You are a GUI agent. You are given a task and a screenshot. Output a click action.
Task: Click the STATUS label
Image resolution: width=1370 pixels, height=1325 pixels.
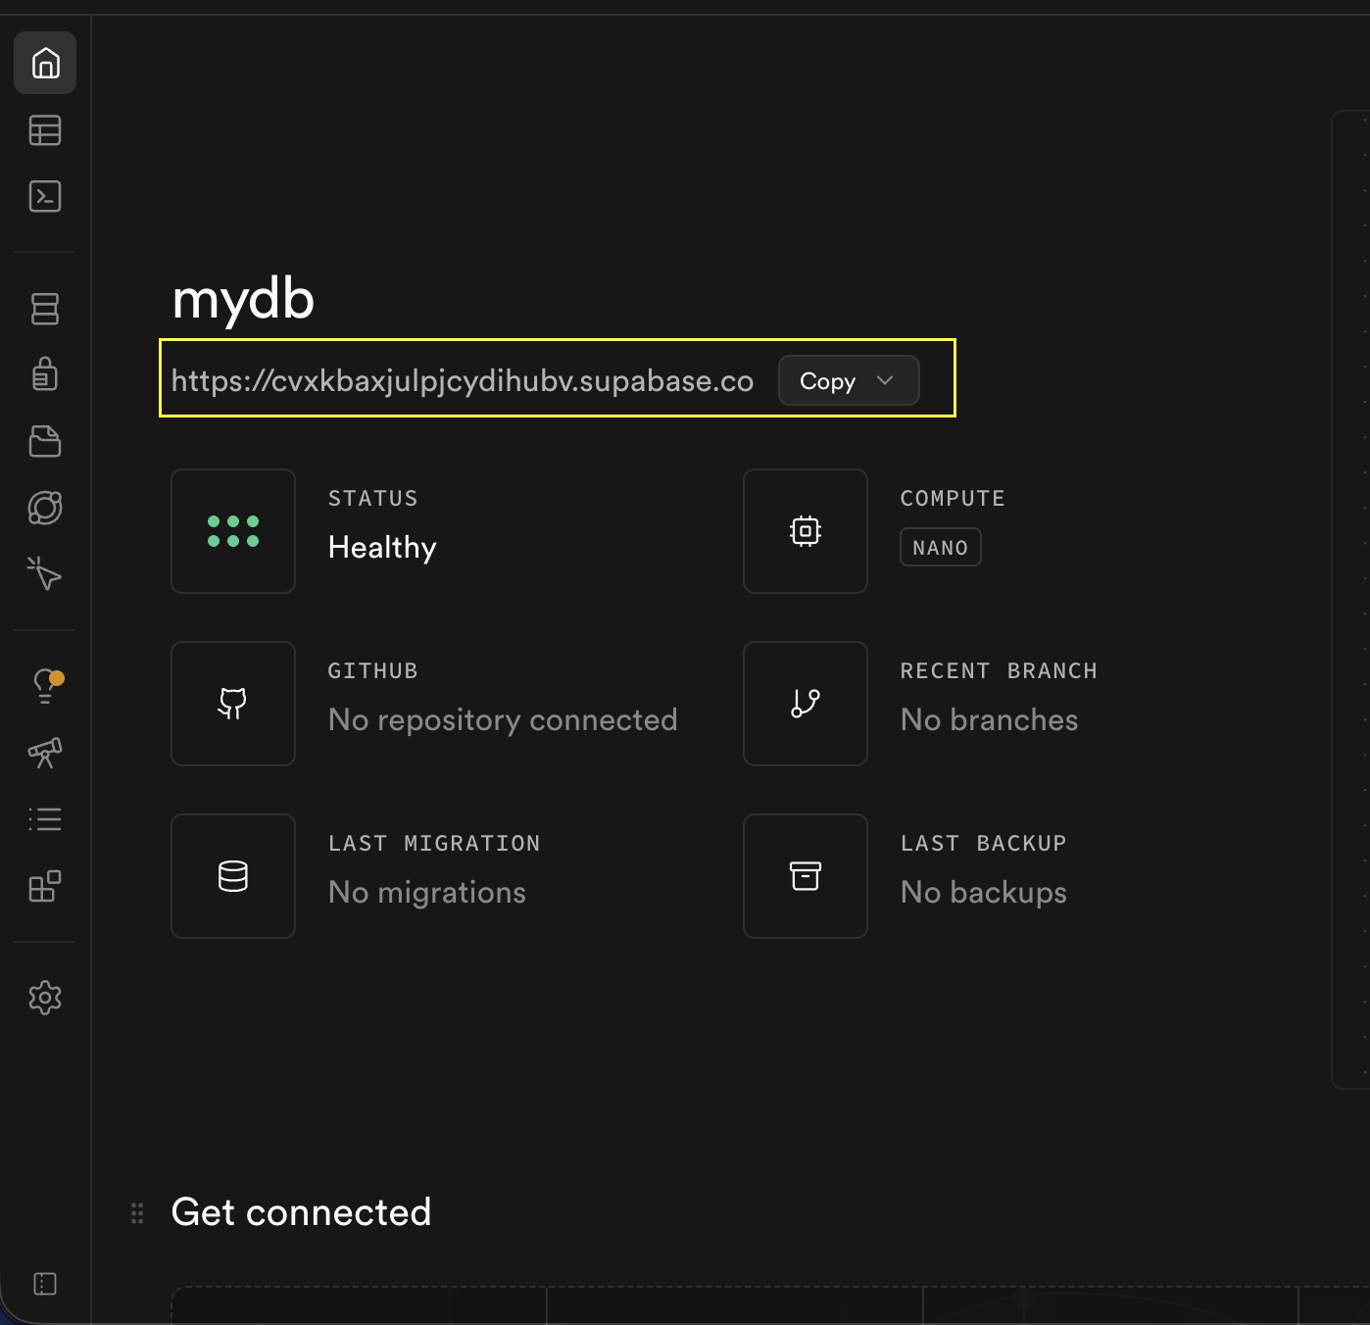373,498
